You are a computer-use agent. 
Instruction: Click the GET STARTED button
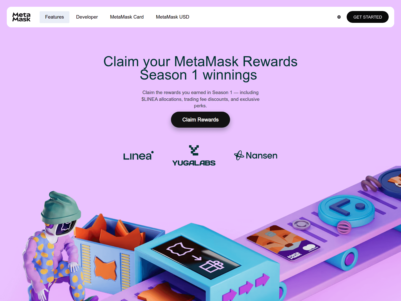pos(367,17)
